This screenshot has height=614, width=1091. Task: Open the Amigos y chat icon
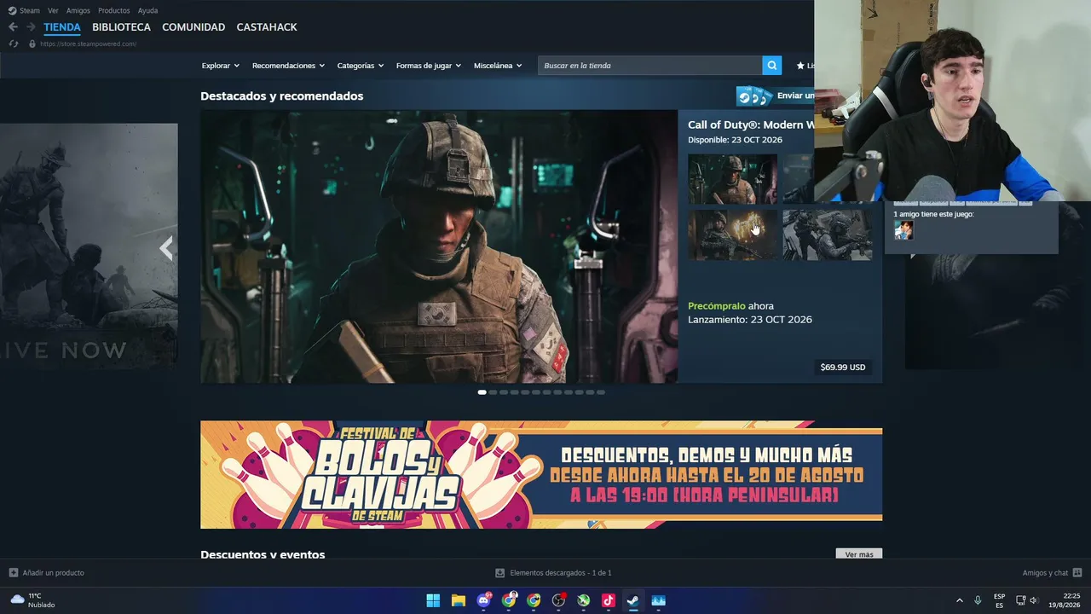(1077, 573)
